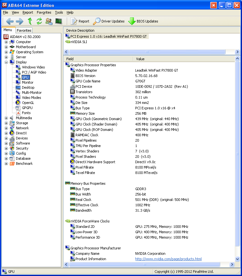Open the Favorites menu
Viewport: 242px width, 276px height.
click(x=44, y=12)
